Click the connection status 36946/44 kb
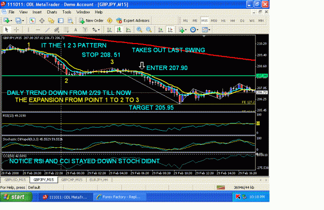Image resolution: width=324 pixels, height=210 pixels. 244,188
